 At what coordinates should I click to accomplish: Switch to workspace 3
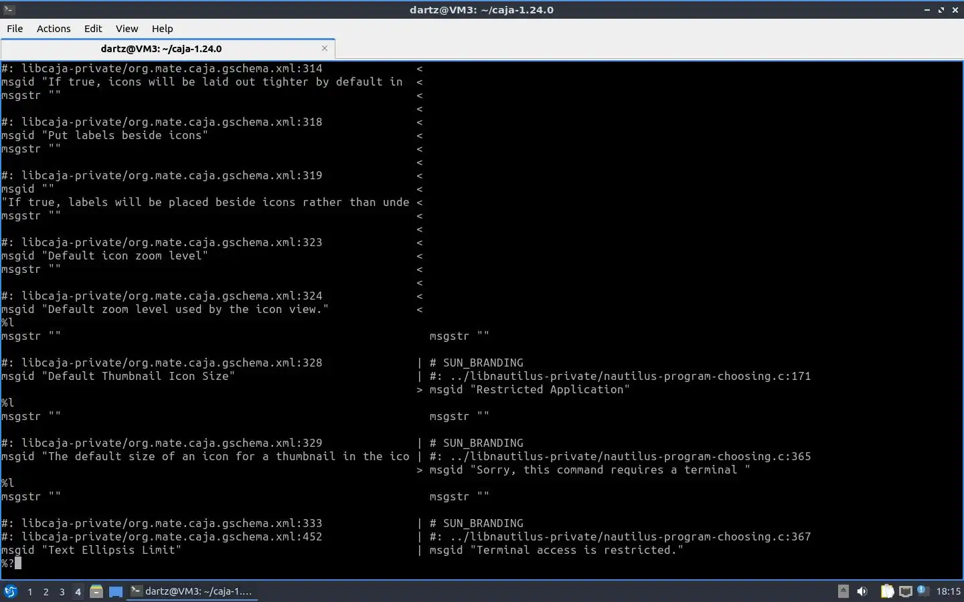click(x=62, y=591)
